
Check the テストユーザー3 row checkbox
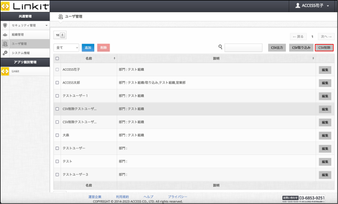(x=57, y=175)
